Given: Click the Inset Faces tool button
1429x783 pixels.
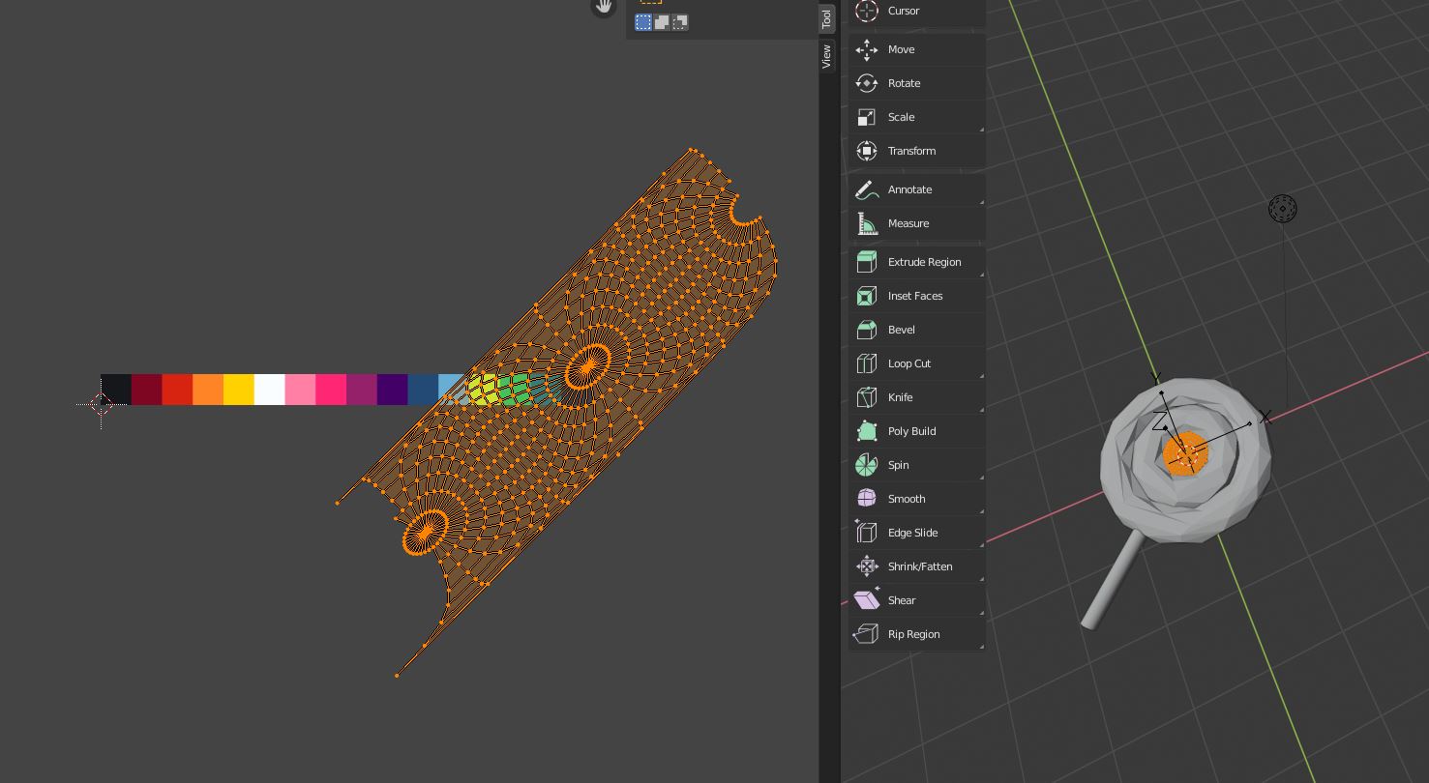Looking at the screenshot, I should point(915,296).
